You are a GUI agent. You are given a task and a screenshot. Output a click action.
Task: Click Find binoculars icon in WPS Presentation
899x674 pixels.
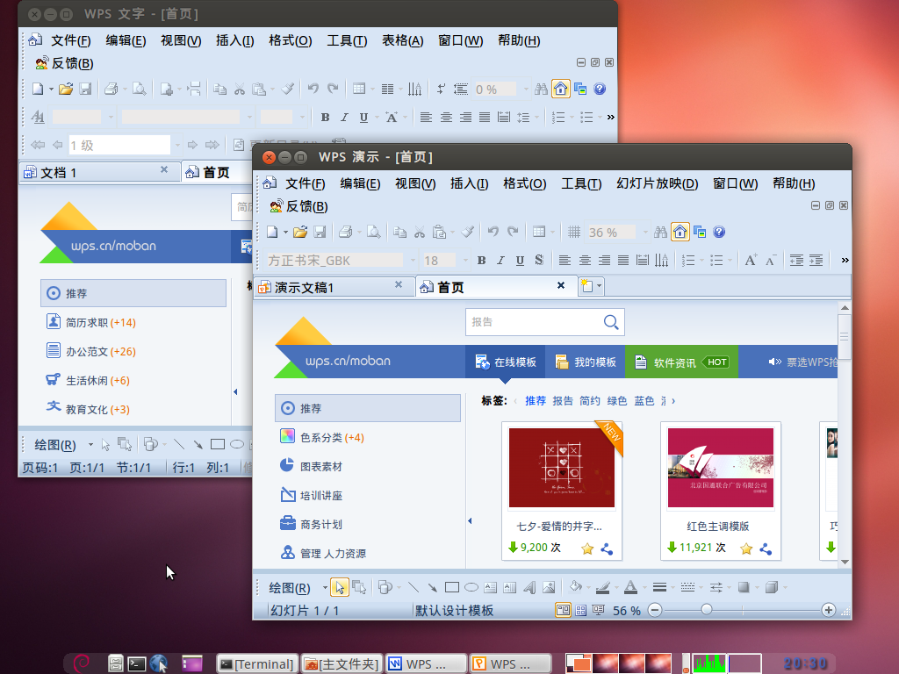pyautogui.click(x=660, y=232)
